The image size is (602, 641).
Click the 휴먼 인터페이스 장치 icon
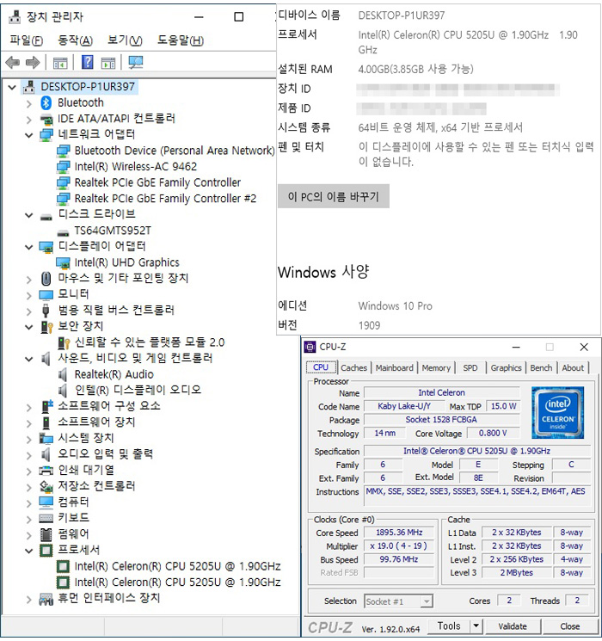click(x=46, y=599)
